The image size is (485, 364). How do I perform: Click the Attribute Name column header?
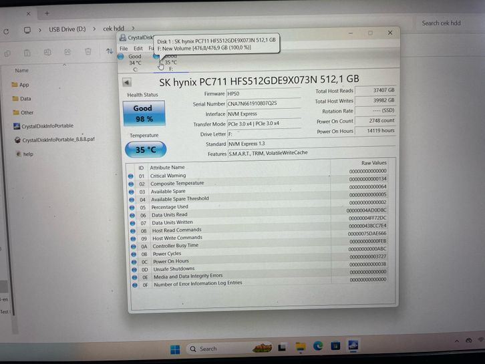pyautogui.click(x=167, y=168)
